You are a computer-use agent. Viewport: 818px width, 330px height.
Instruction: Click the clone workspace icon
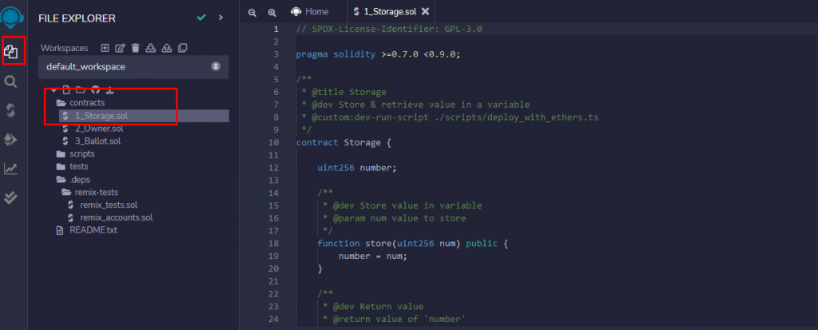click(183, 48)
